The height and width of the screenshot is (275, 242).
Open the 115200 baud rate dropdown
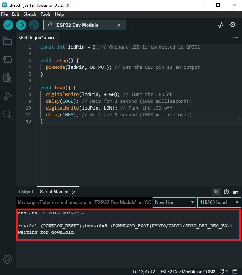219,202
